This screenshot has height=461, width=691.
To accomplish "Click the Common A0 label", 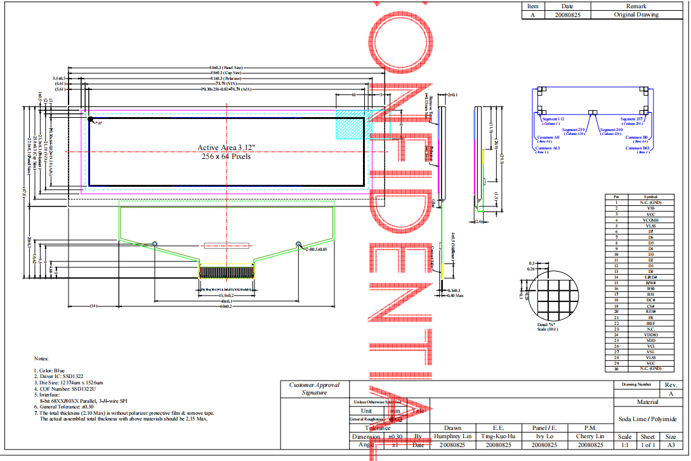I will point(548,137).
